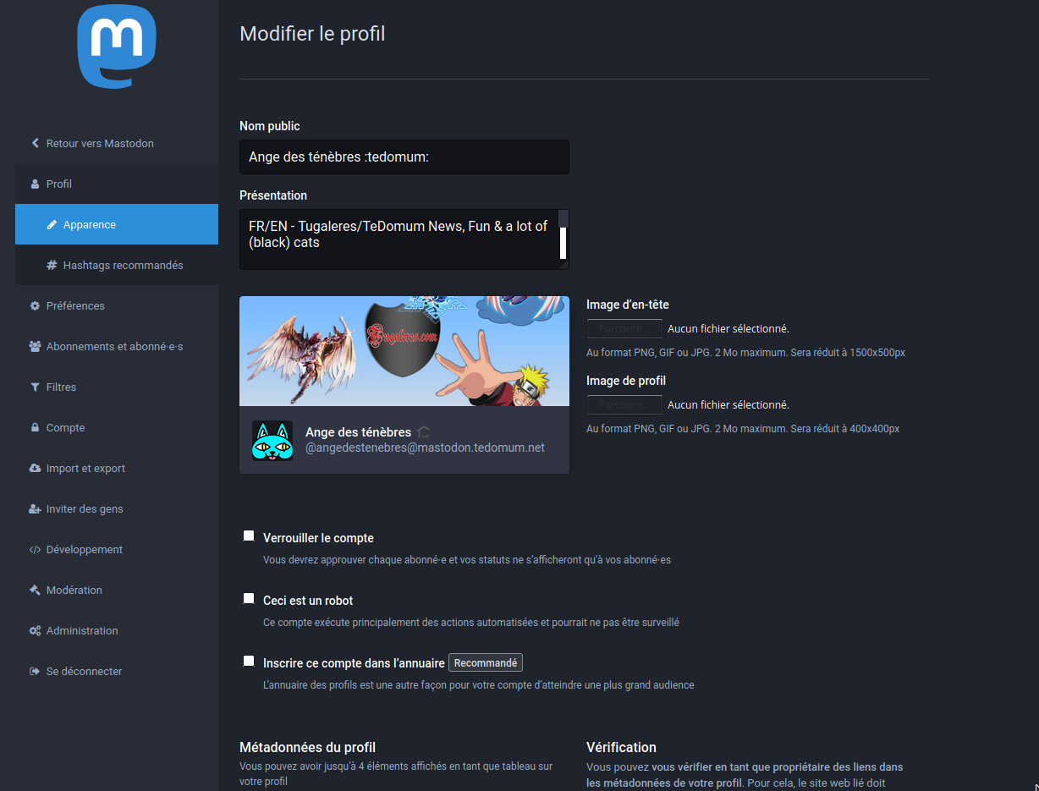Click the Mastodon logo
This screenshot has height=791, width=1039.
[117, 47]
